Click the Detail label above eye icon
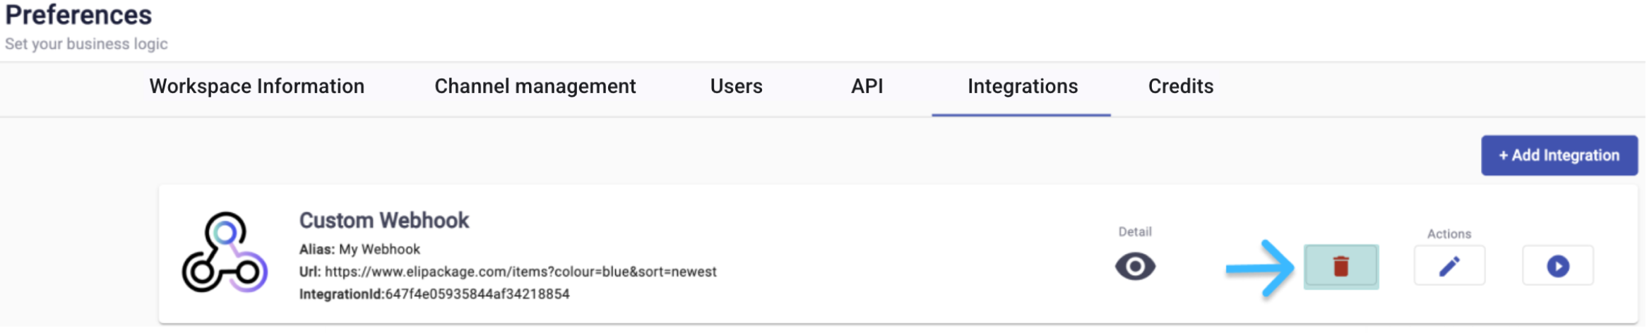 pyautogui.click(x=1135, y=232)
